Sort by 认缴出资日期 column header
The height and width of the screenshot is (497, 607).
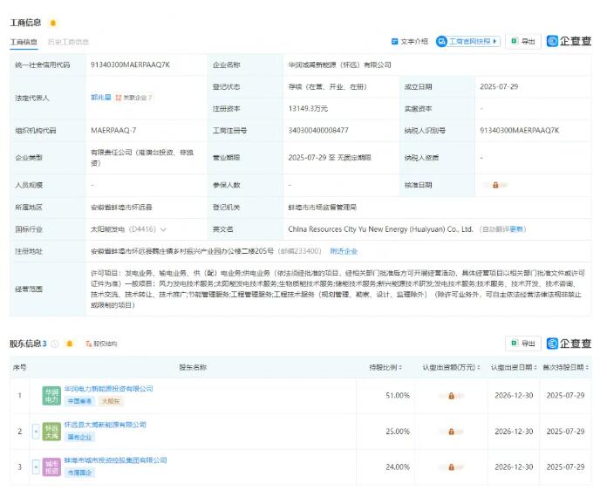511,368
